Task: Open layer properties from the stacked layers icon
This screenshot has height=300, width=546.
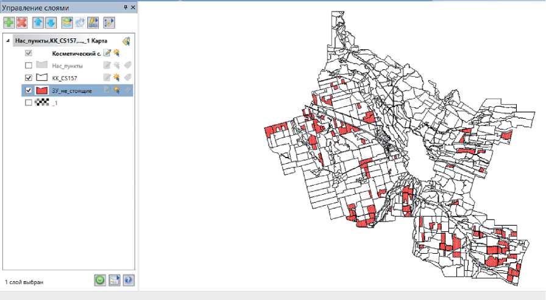Action: [67, 23]
